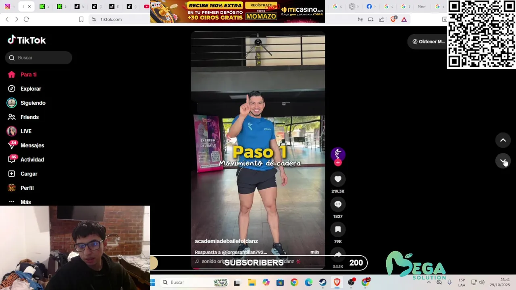
Task: Open Copilot from the taskbar
Action: tap(266, 283)
